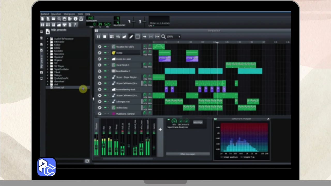
Task: Mute the Lobongoo.wav track
Action: coord(105,102)
